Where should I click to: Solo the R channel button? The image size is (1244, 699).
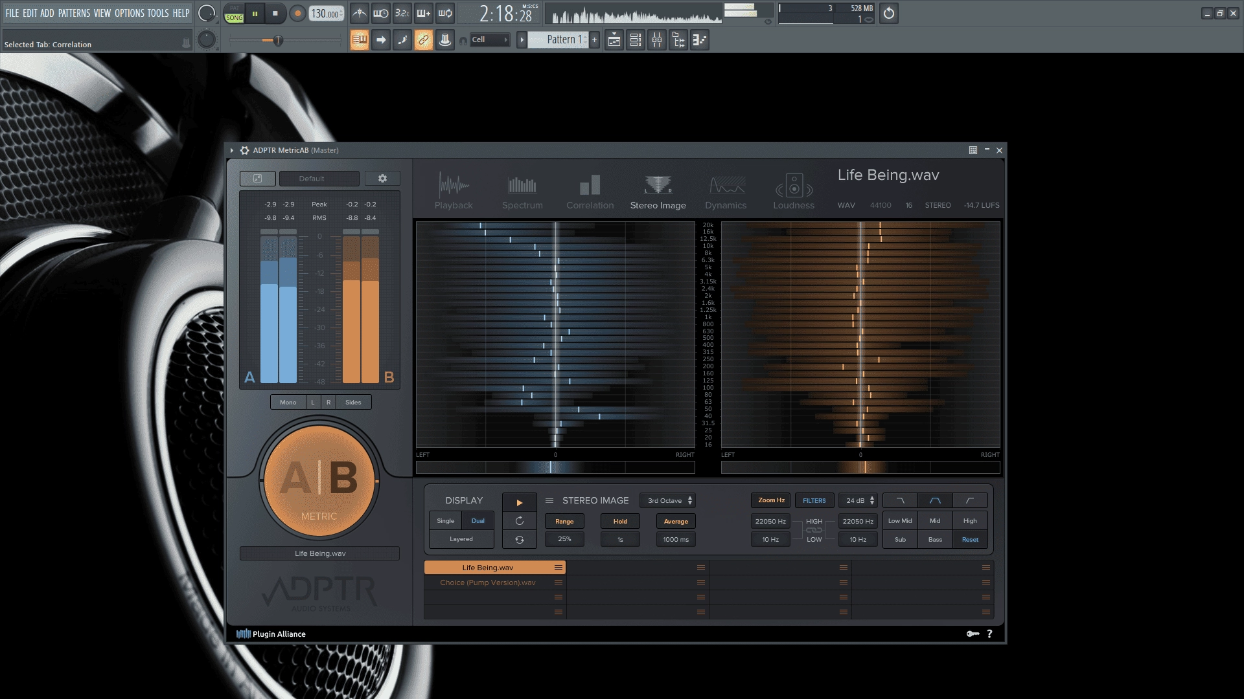[328, 402]
